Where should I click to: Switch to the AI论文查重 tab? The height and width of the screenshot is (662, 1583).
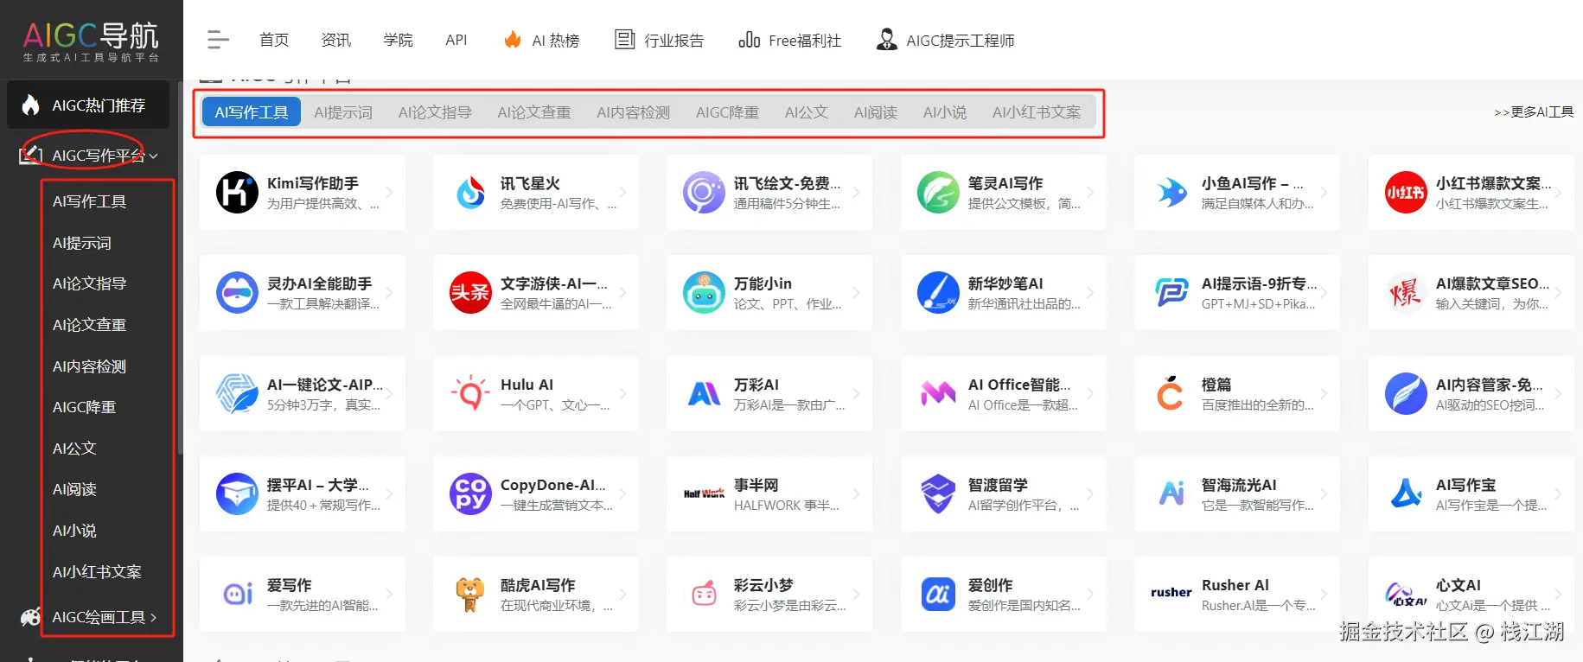[x=534, y=112]
